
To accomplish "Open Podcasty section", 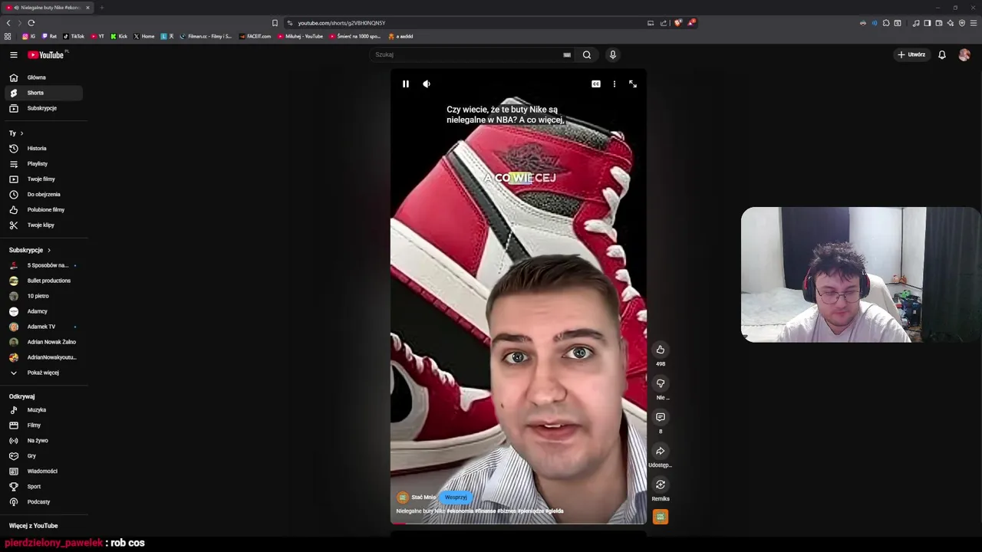I will (x=44, y=501).
